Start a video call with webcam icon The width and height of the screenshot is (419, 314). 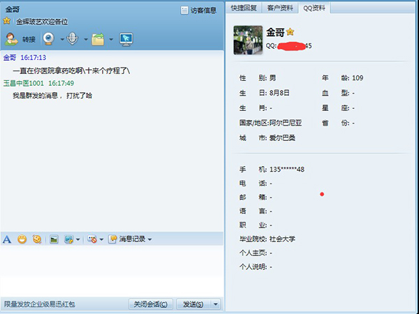point(49,39)
